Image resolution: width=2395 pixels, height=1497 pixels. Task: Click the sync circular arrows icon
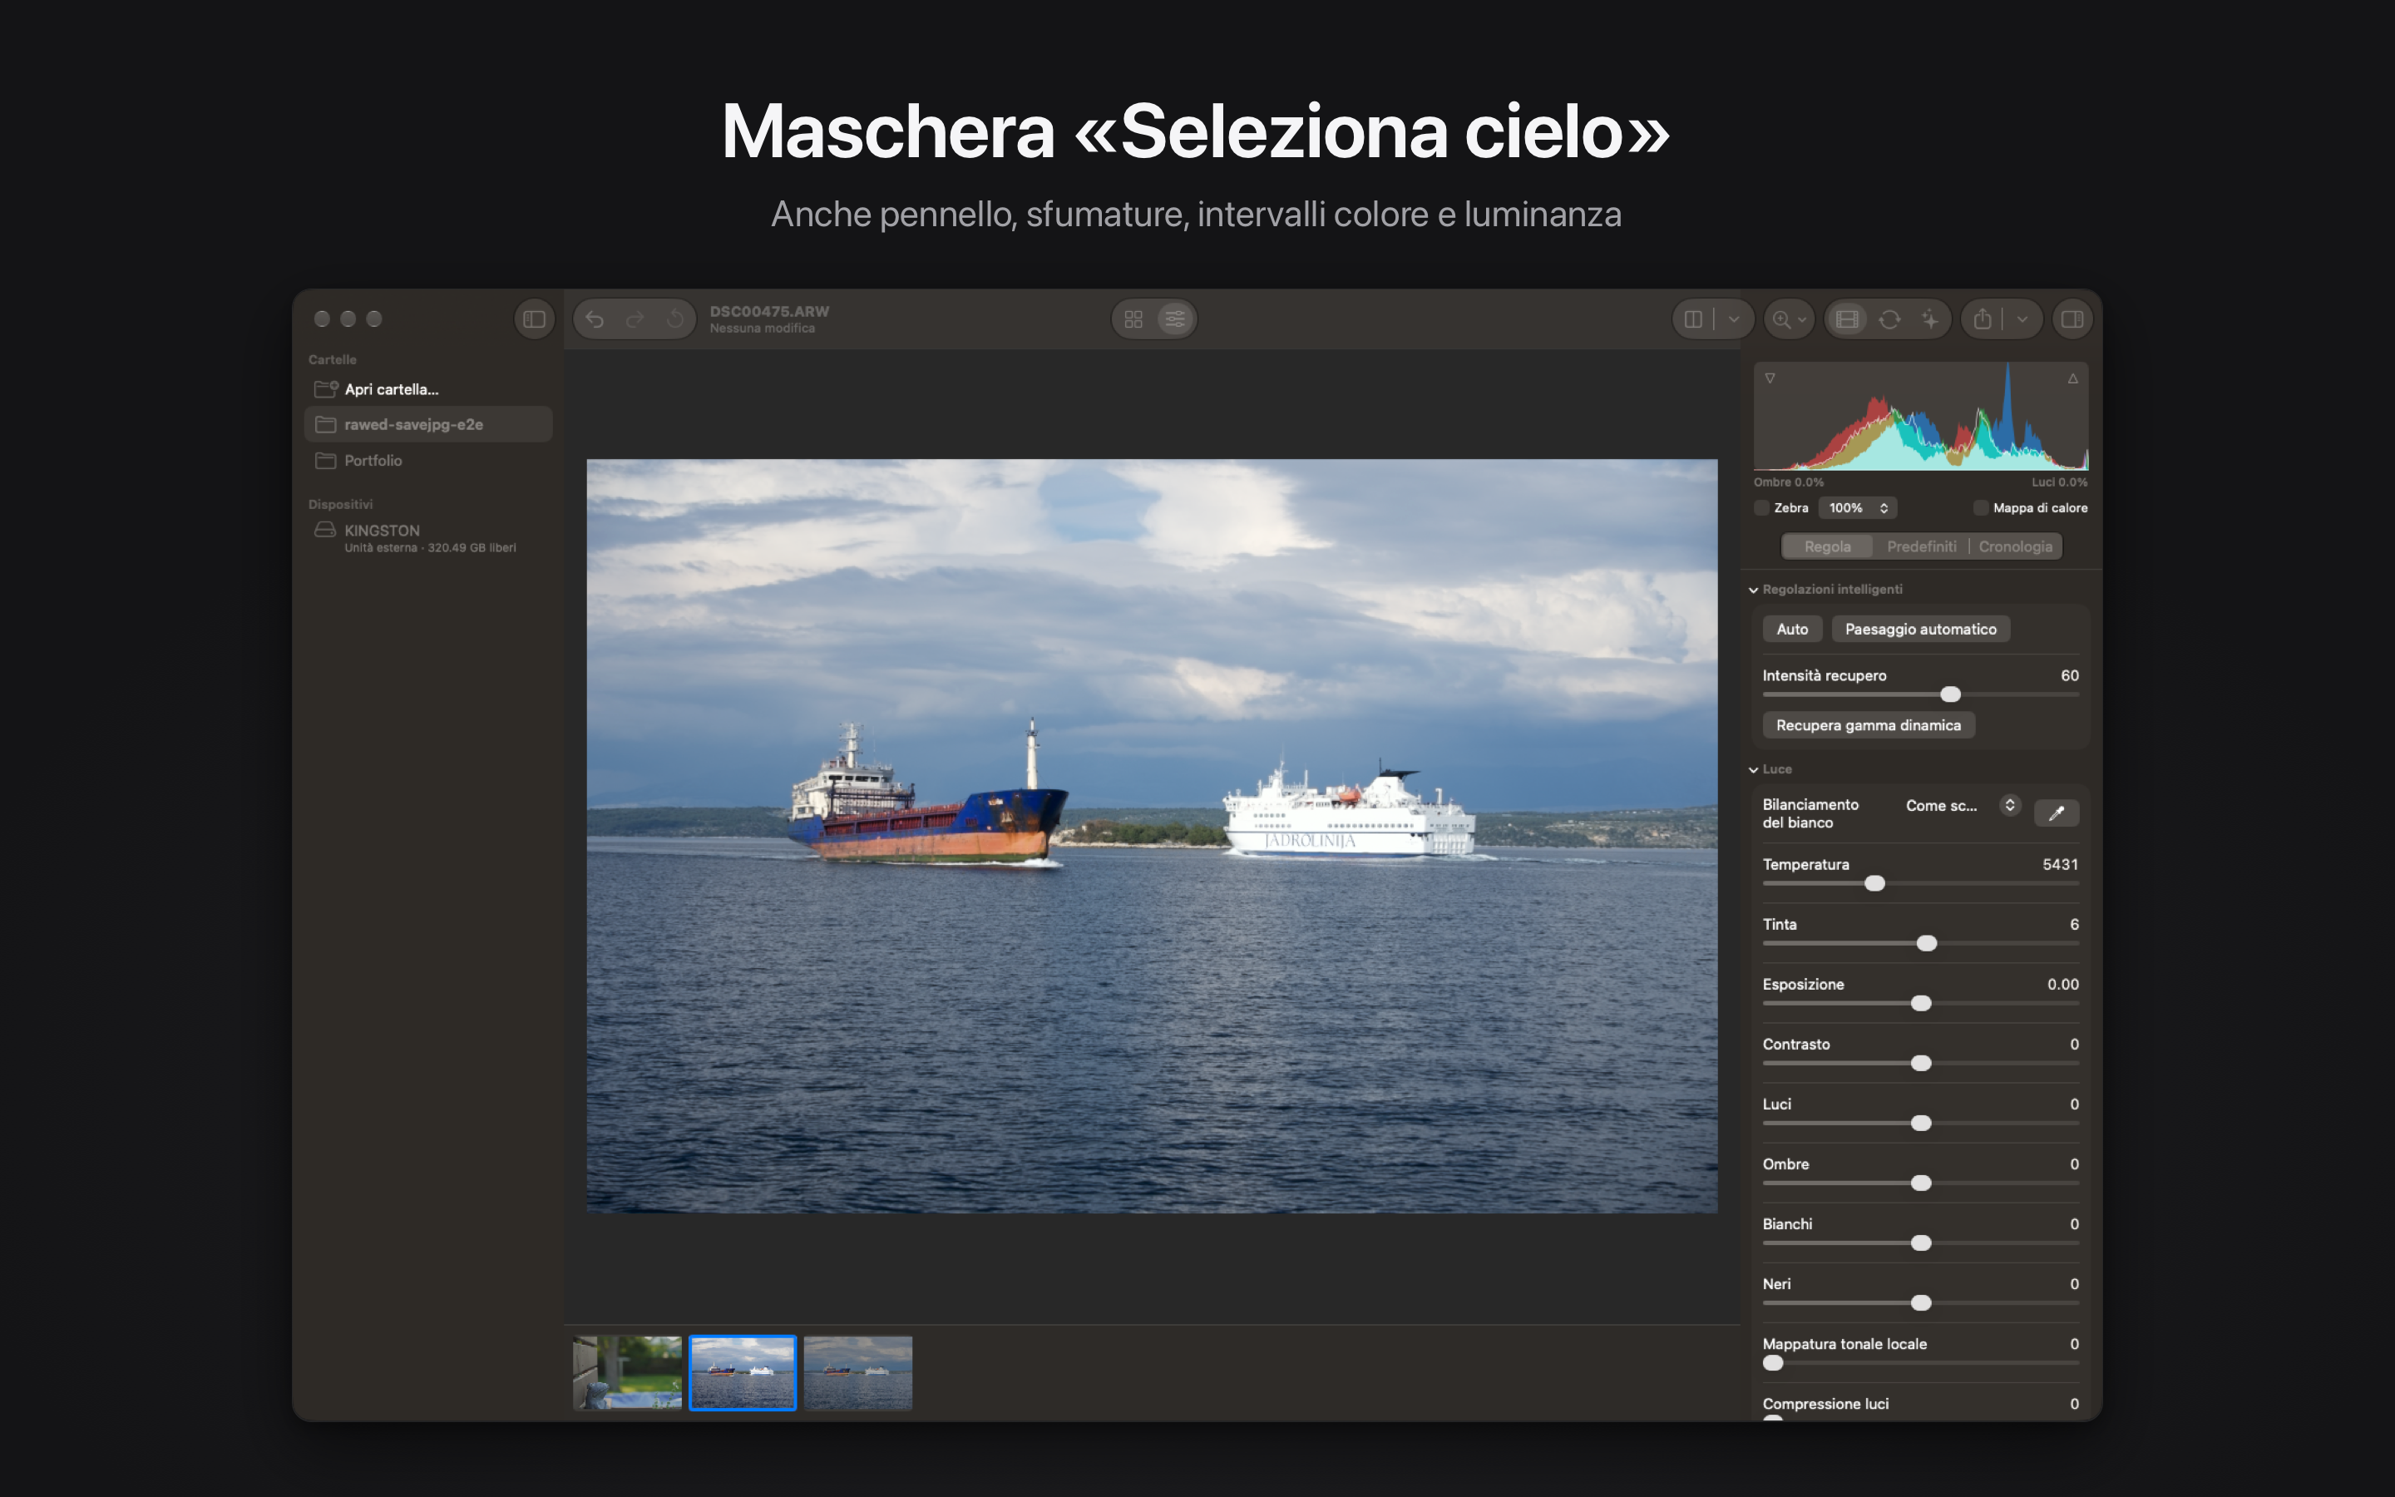click(x=1889, y=319)
